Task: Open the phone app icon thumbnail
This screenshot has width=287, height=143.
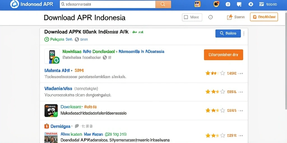Action: click(52, 56)
